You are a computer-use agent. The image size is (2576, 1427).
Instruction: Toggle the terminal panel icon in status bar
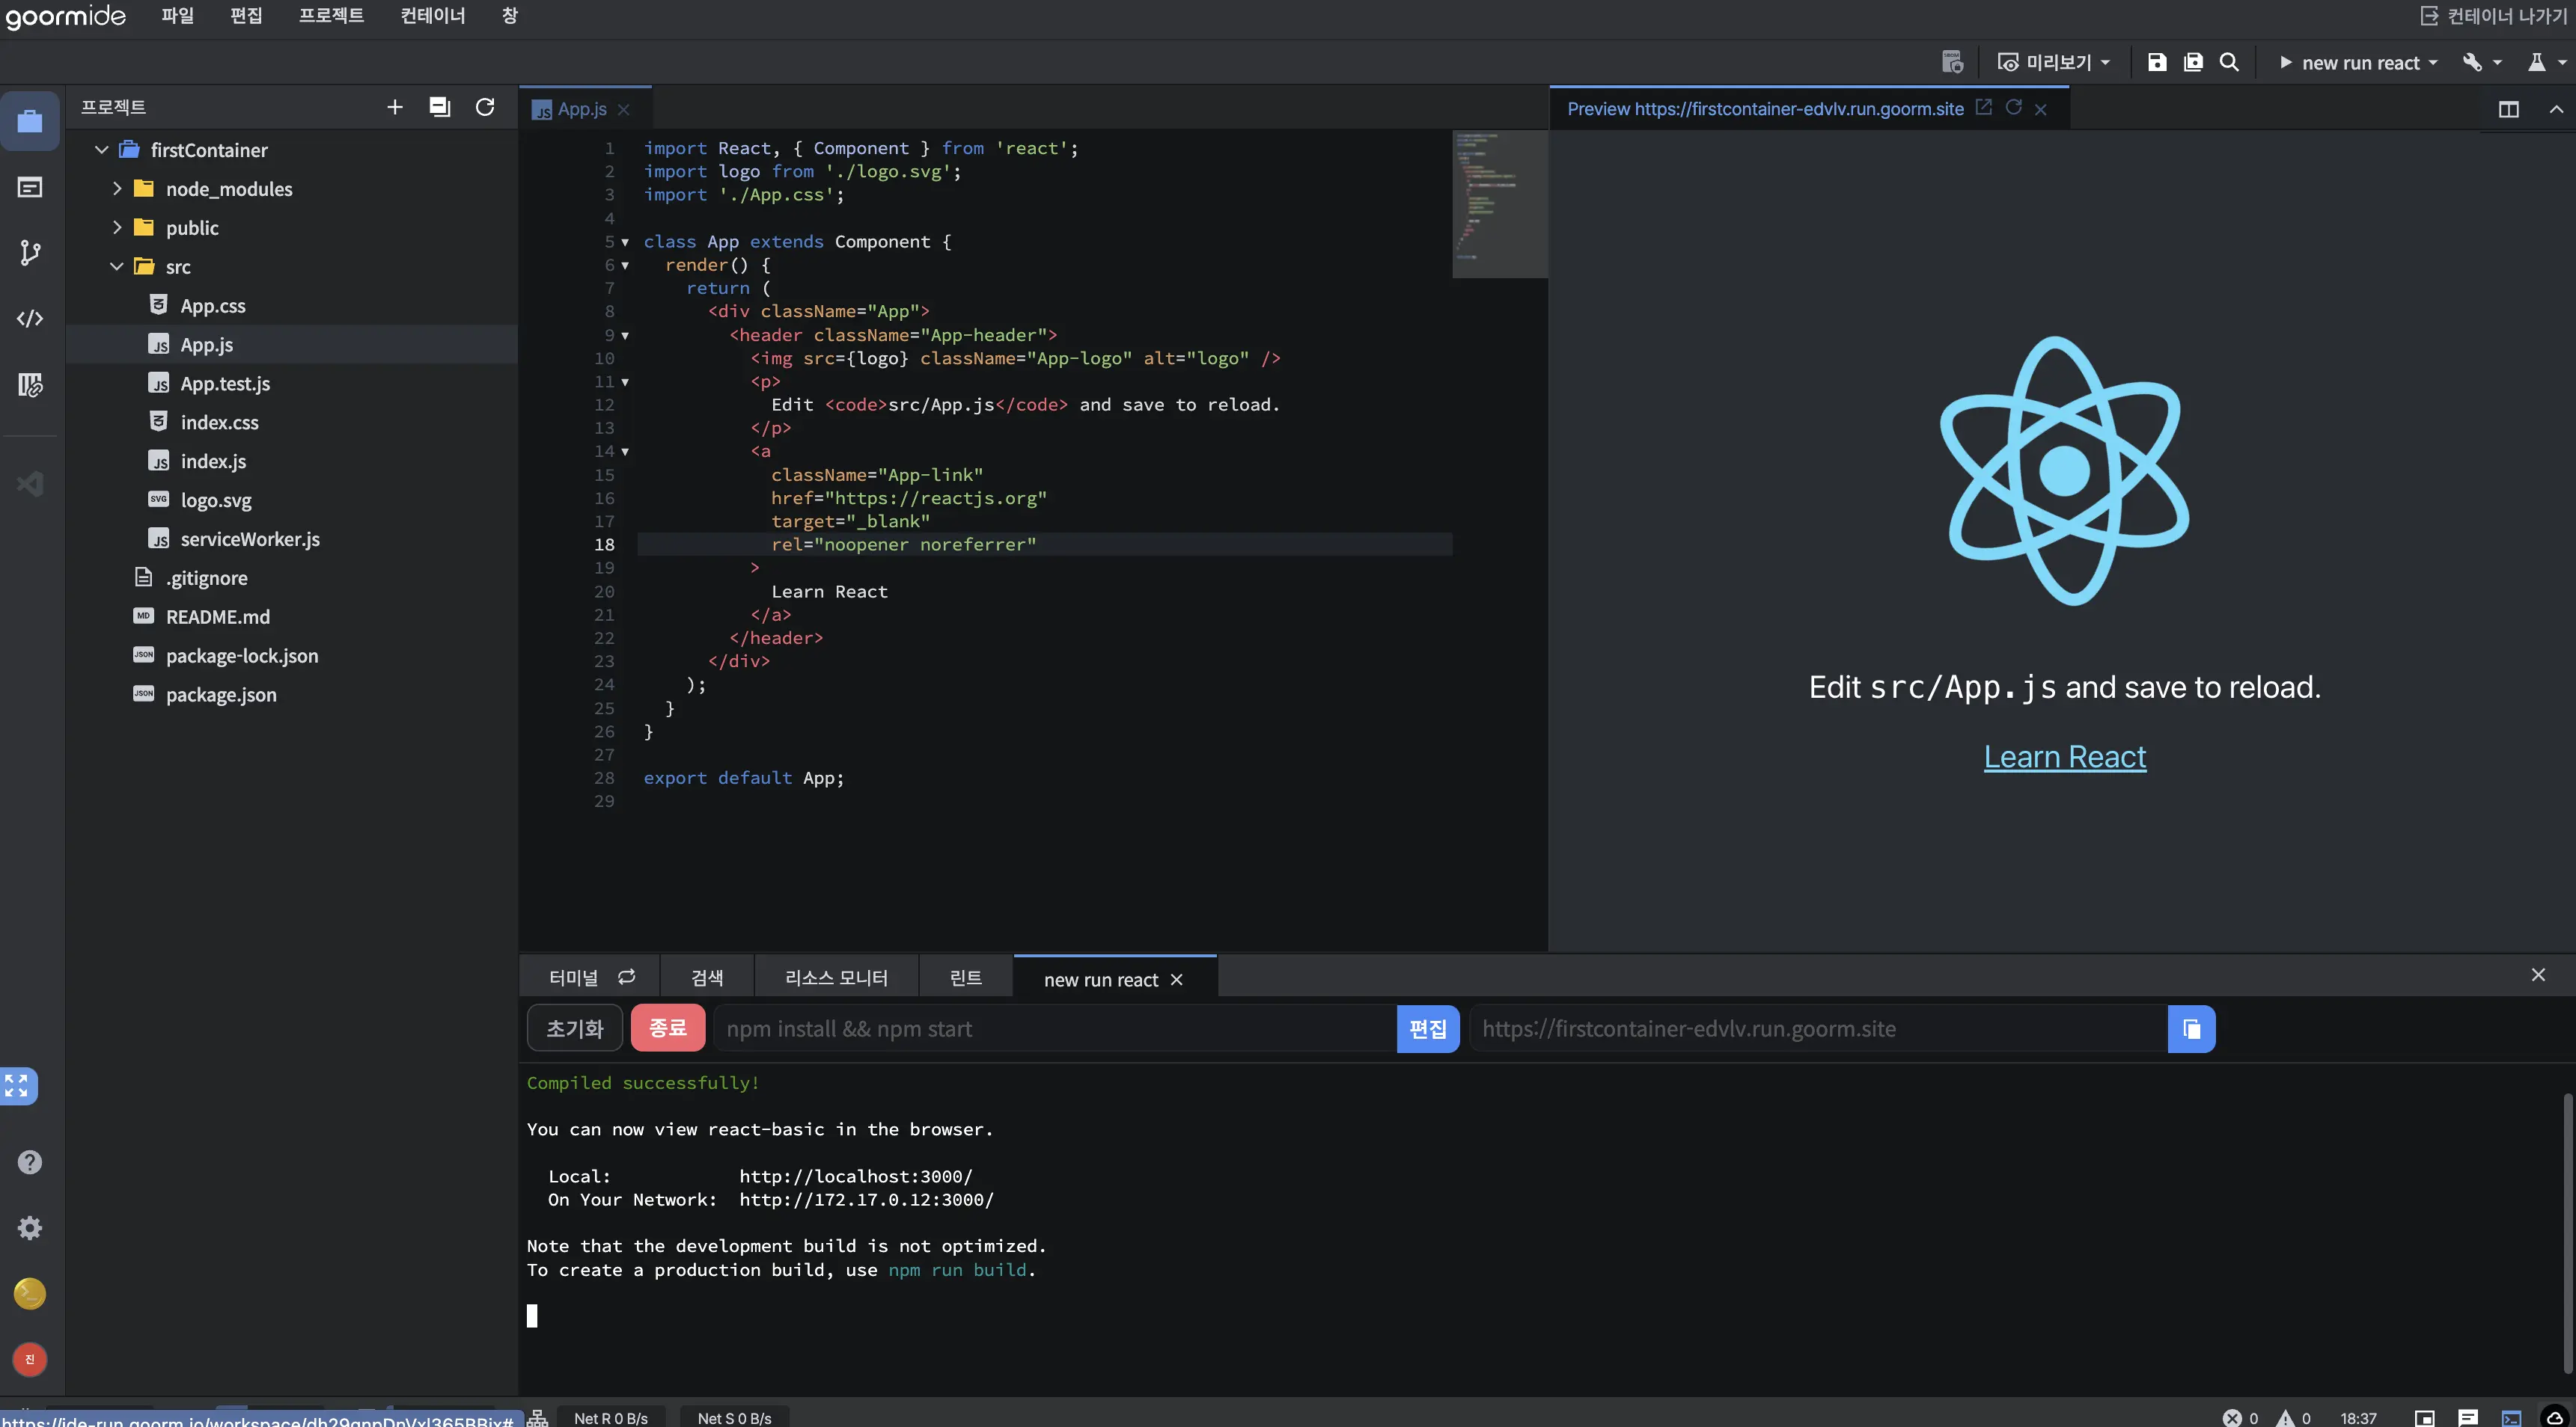click(2512, 1418)
